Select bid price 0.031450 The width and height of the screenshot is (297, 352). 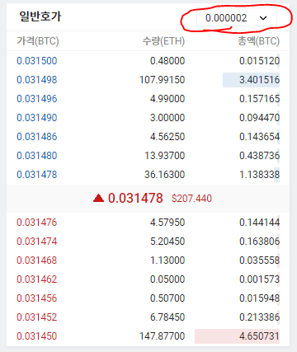(x=37, y=336)
